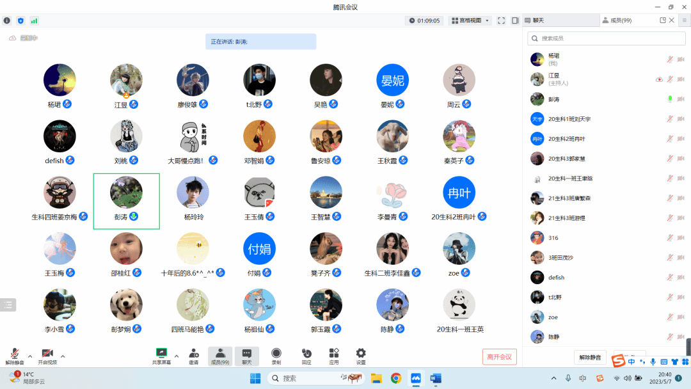Image resolution: width=691 pixels, height=389 pixels.
Task: Expand audio options arrow beside 解除静音
Action: point(29,356)
